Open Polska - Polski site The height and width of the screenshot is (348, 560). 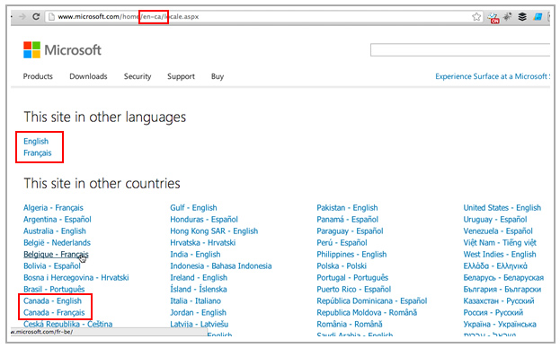342,265
